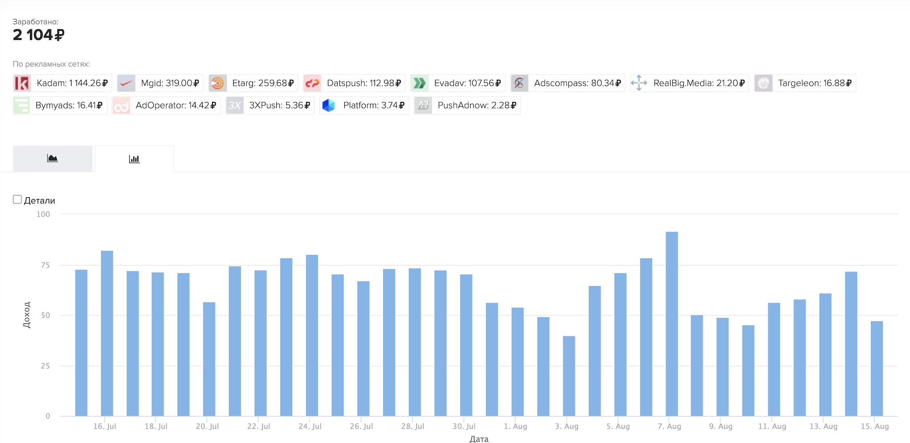Click the AdOperator pink logo icon
Screen dimensions: 910x443
(121, 105)
